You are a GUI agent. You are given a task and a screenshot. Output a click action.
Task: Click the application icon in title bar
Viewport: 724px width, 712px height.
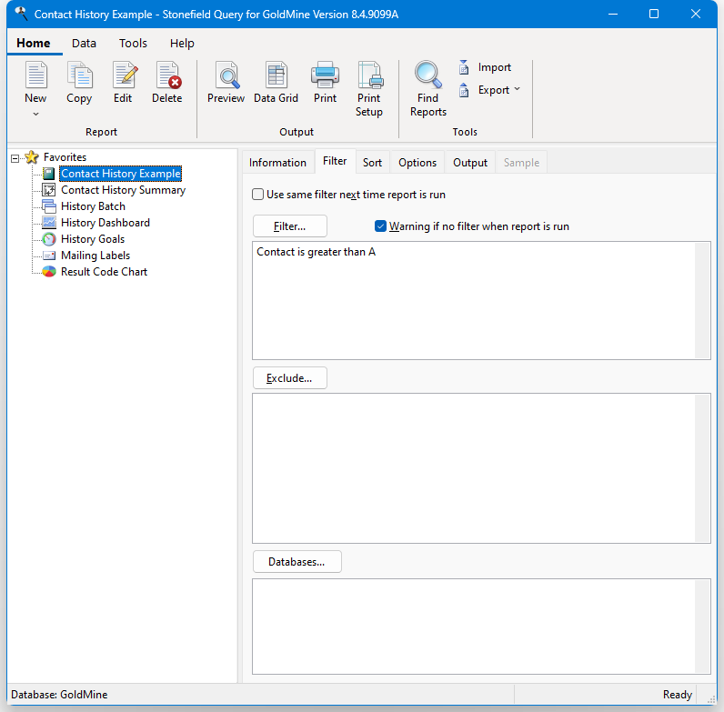point(21,14)
